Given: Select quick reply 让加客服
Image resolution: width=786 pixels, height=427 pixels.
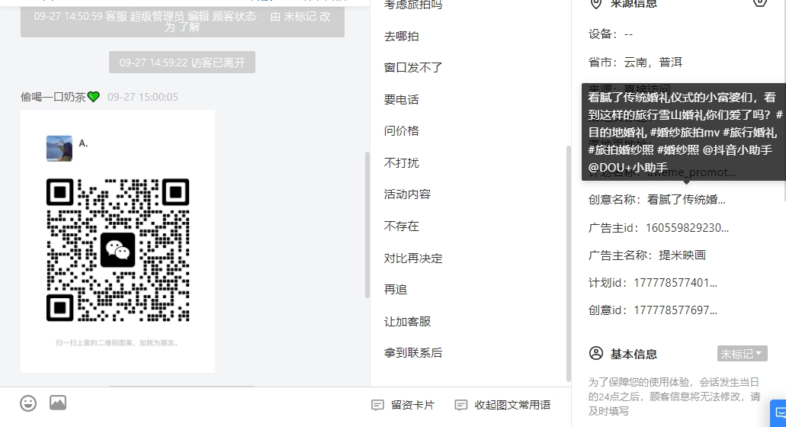Looking at the screenshot, I should click(408, 322).
